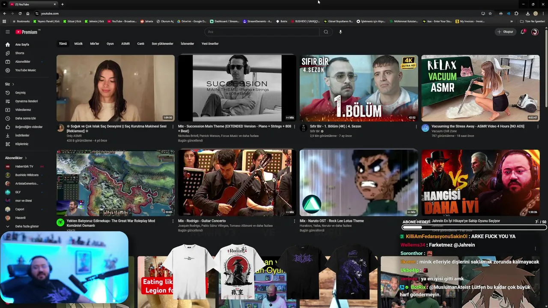Screen dimensions: 548x308
Task: Expand the Abonelikler subscriptions section
Action: (x=16, y=158)
